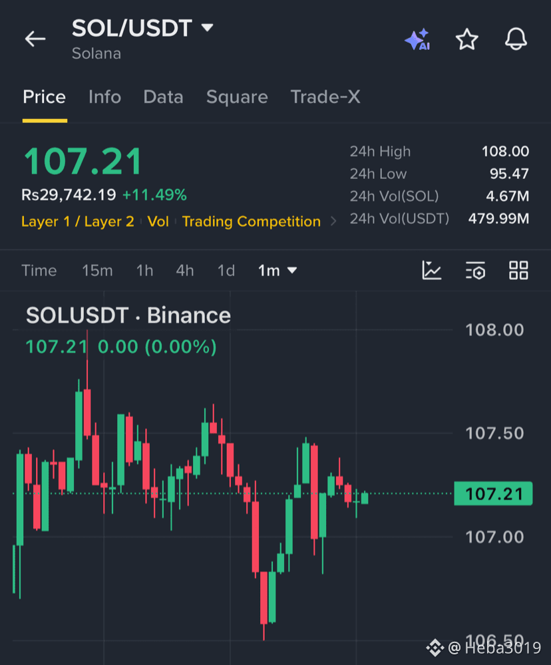This screenshot has width=551, height=665.
Task: Open chart indicators line-graph icon
Action: (x=432, y=270)
